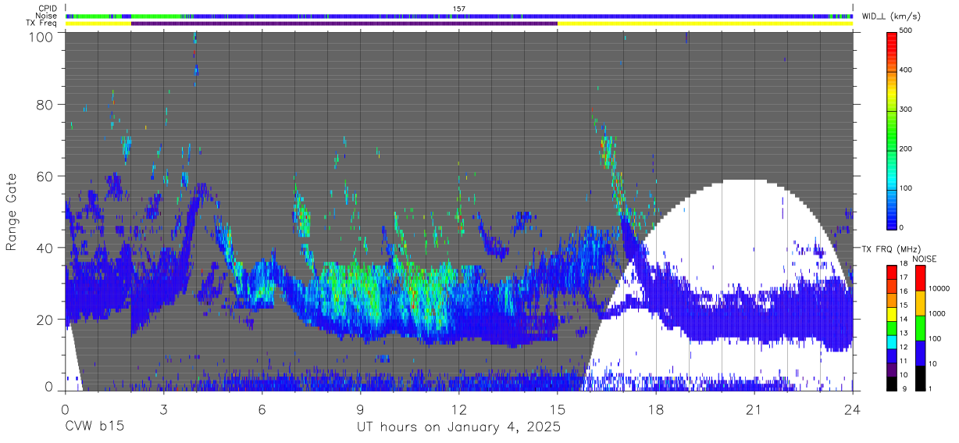Click the '3' UT hour tick label

pyautogui.click(x=164, y=409)
